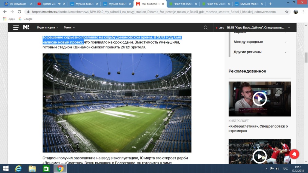
Task: Click the volume speaker icon in the system tray
Action: 278,169
